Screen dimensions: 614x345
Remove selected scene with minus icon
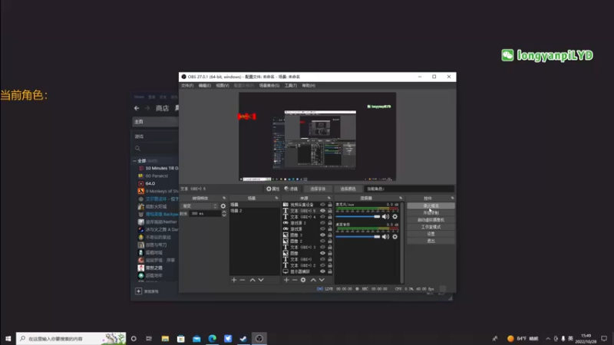243,280
